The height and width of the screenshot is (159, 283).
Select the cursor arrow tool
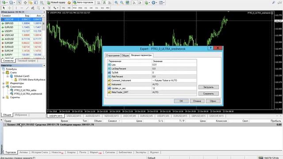click(4, 8)
